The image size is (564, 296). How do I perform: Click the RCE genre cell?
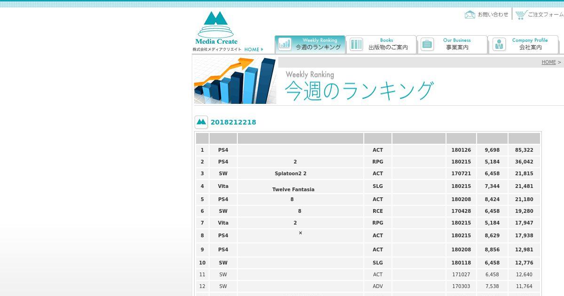point(378,211)
